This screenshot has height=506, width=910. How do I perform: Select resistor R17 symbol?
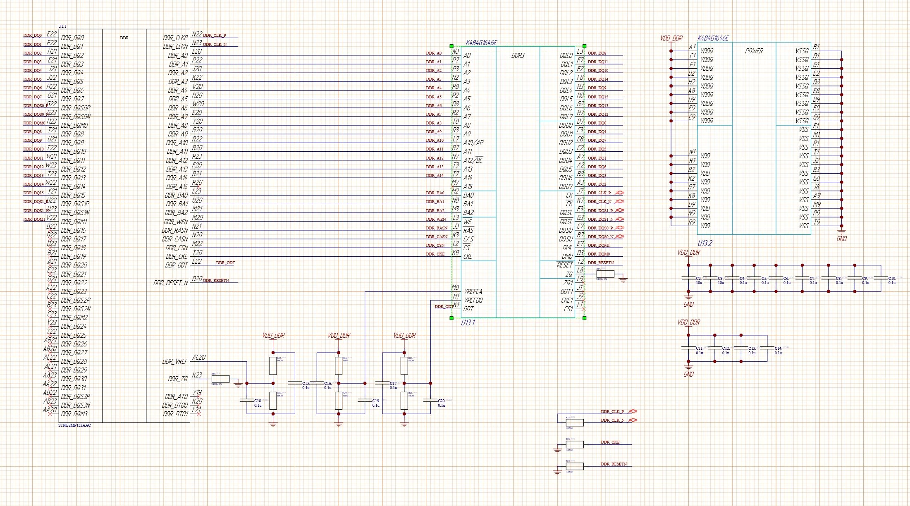pos(404,366)
